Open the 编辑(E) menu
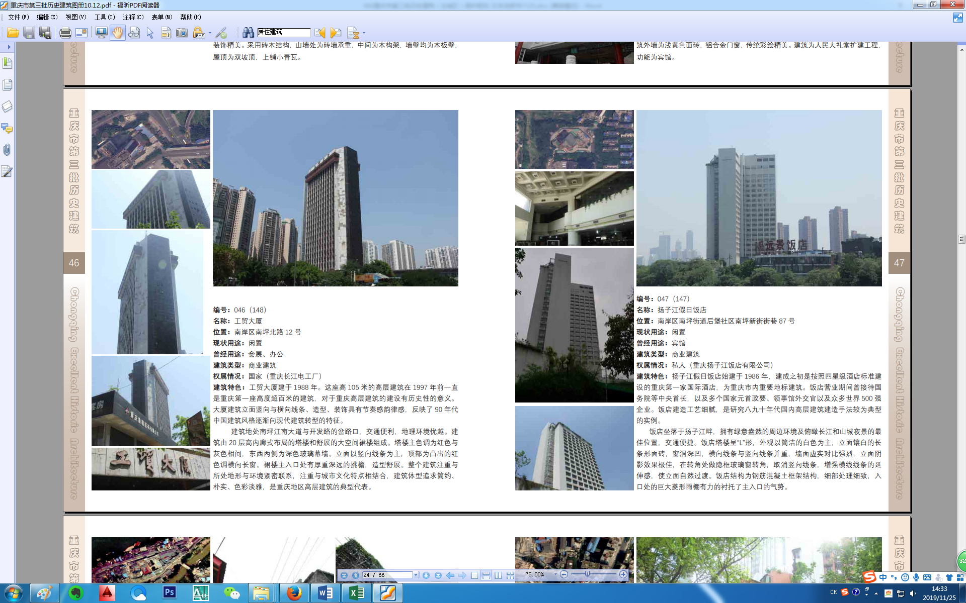Image resolution: width=966 pixels, height=603 pixels. coord(47,17)
